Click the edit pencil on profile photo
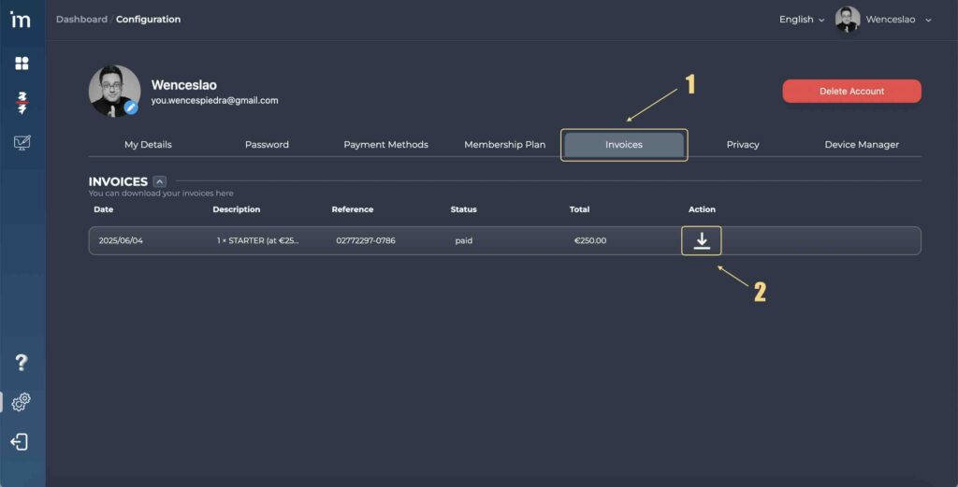The height and width of the screenshot is (487, 958). tap(131, 107)
